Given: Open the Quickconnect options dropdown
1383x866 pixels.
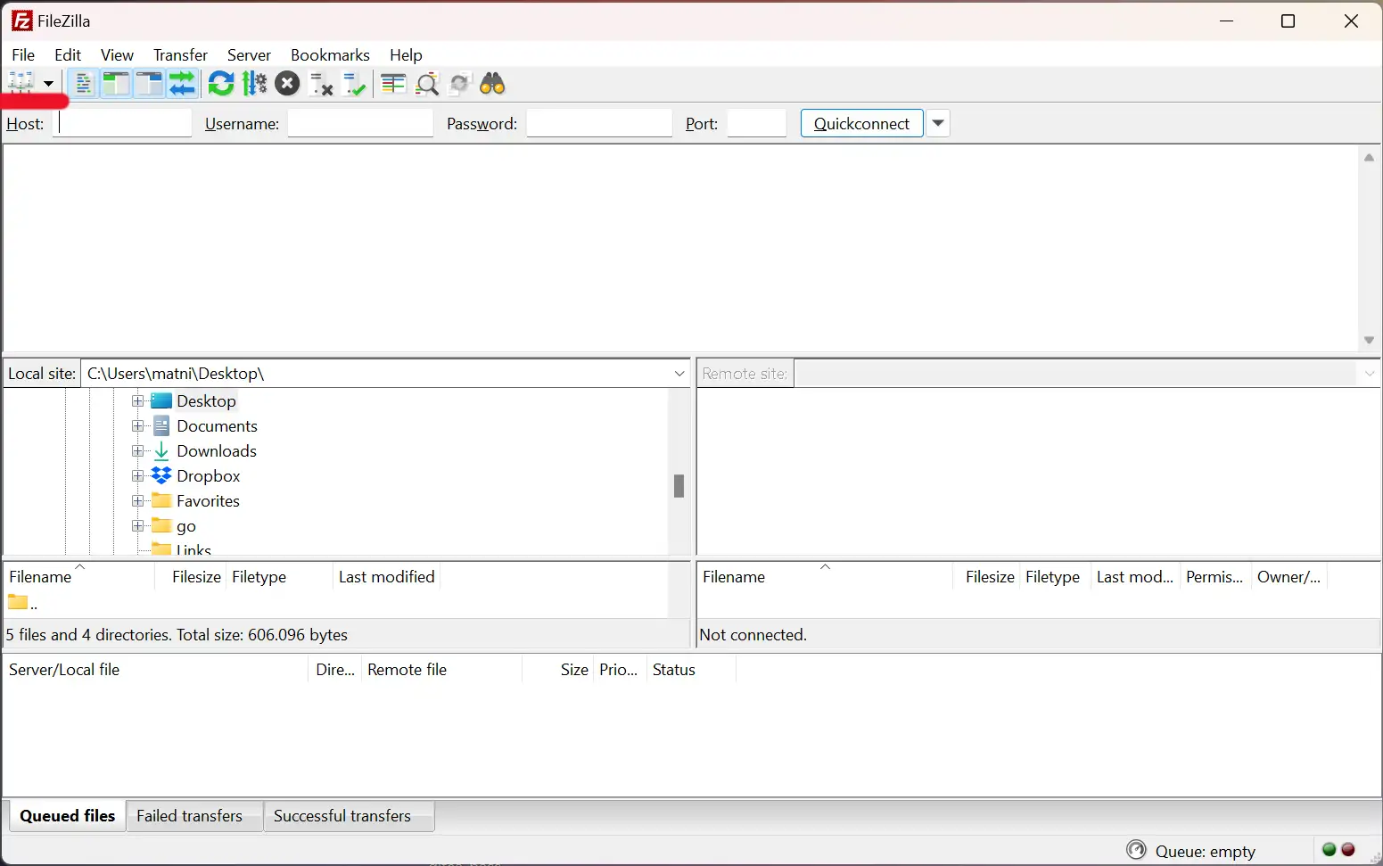Looking at the screenshot, I should [938, 123].
